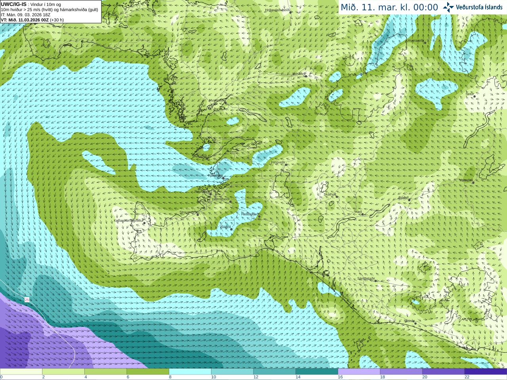The image size is (507, 380).
Task: Click the Hellisskarð station label
Action: (250, 214)
